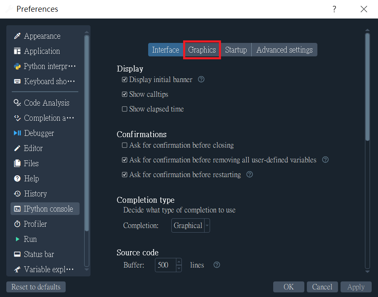The height and width of the screenshot is (297, 378).
Task: Open the Completion Graphical dropdown
Action: (x=190, y=225)
